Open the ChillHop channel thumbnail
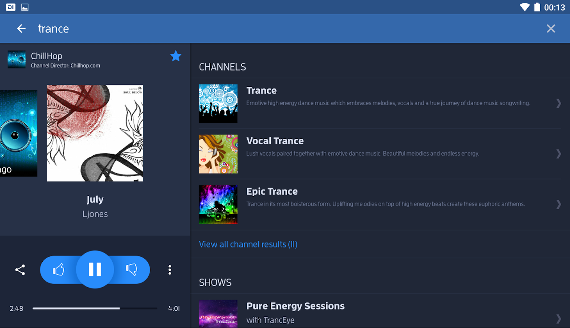 (16, 59)
